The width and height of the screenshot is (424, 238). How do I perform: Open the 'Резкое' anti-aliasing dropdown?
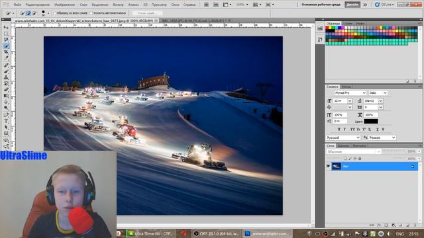[382, 138]
